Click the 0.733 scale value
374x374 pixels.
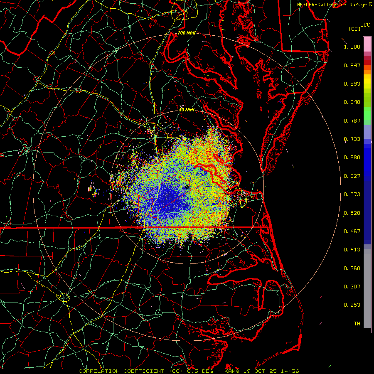coord(352,139)
